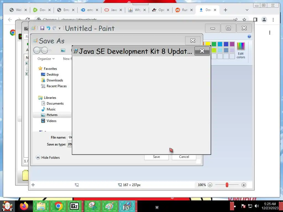The width and height of the screenshot is (283, 212).
Task: Open the Chrome profile avatar
Action: [264, 20]
